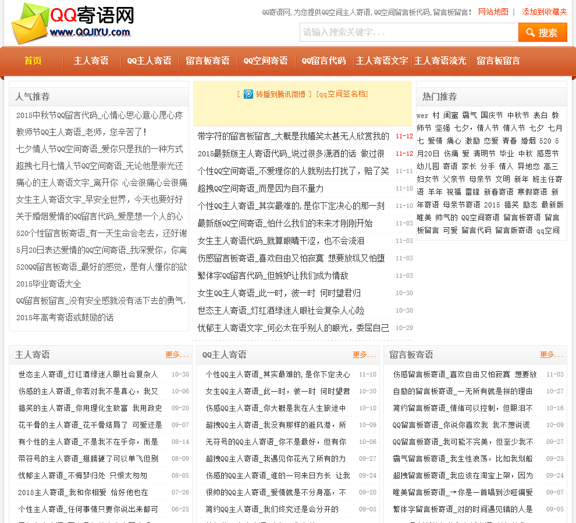Open 很帅的QQ主人寄语 article
The height and width of the screenshot is (523, 576).
pos(276,493)
